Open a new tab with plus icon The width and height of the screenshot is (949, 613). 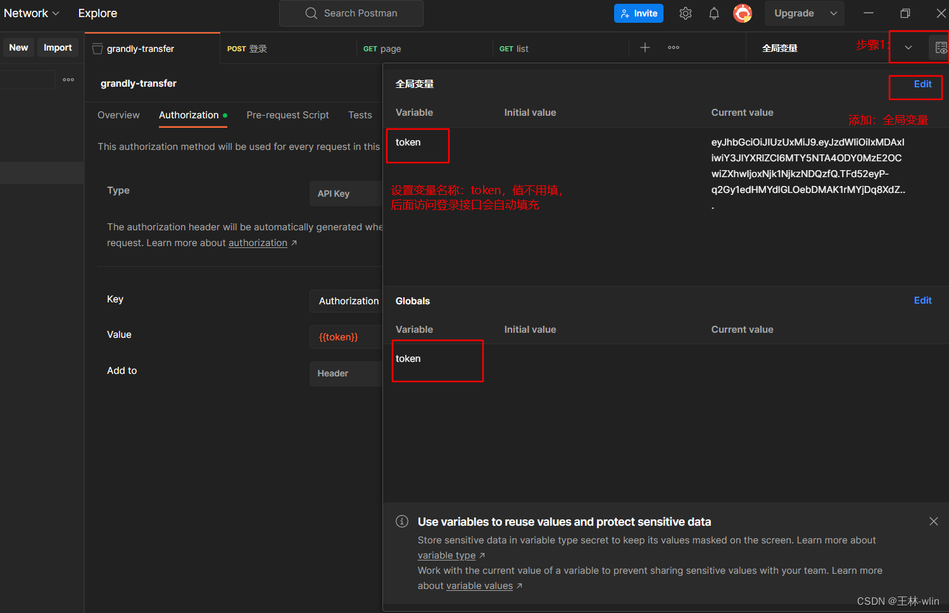(644, 47)
